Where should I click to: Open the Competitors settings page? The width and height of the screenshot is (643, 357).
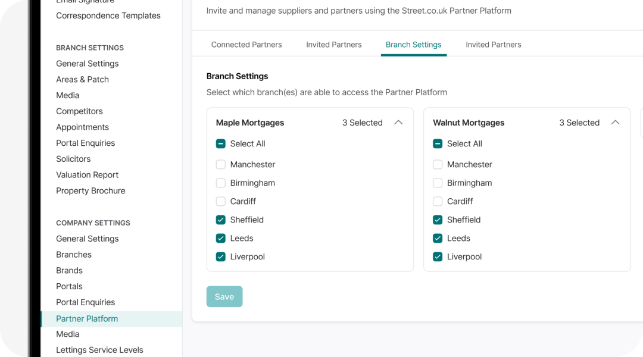coord(79,111)
